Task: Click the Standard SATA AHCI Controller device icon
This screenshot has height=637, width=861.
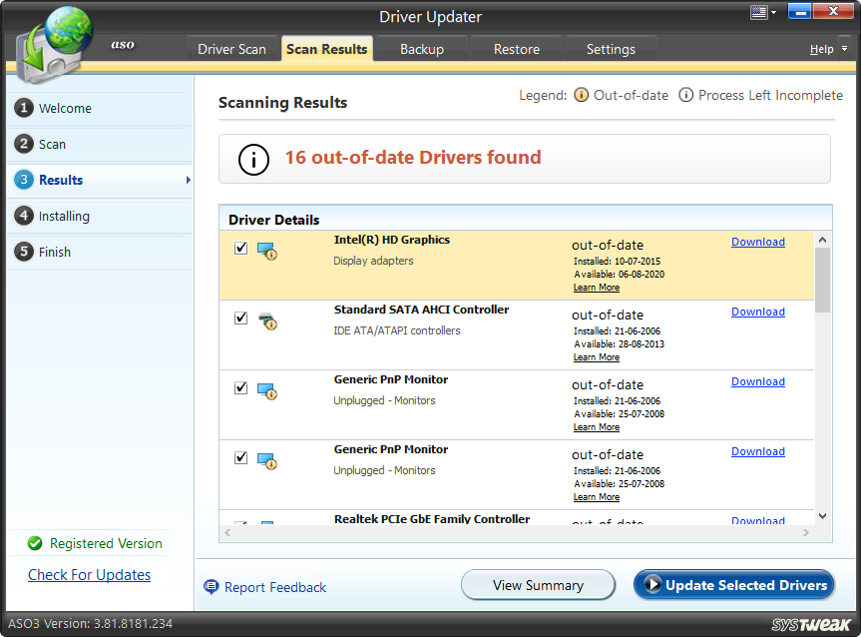Action: [x=266, y=321]
